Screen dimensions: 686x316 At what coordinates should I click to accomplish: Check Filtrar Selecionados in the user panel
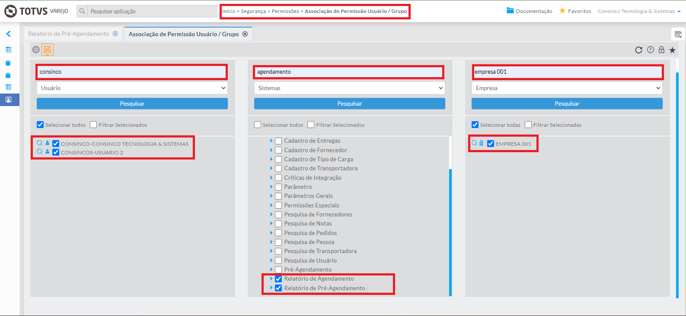(x=93, y=125)
